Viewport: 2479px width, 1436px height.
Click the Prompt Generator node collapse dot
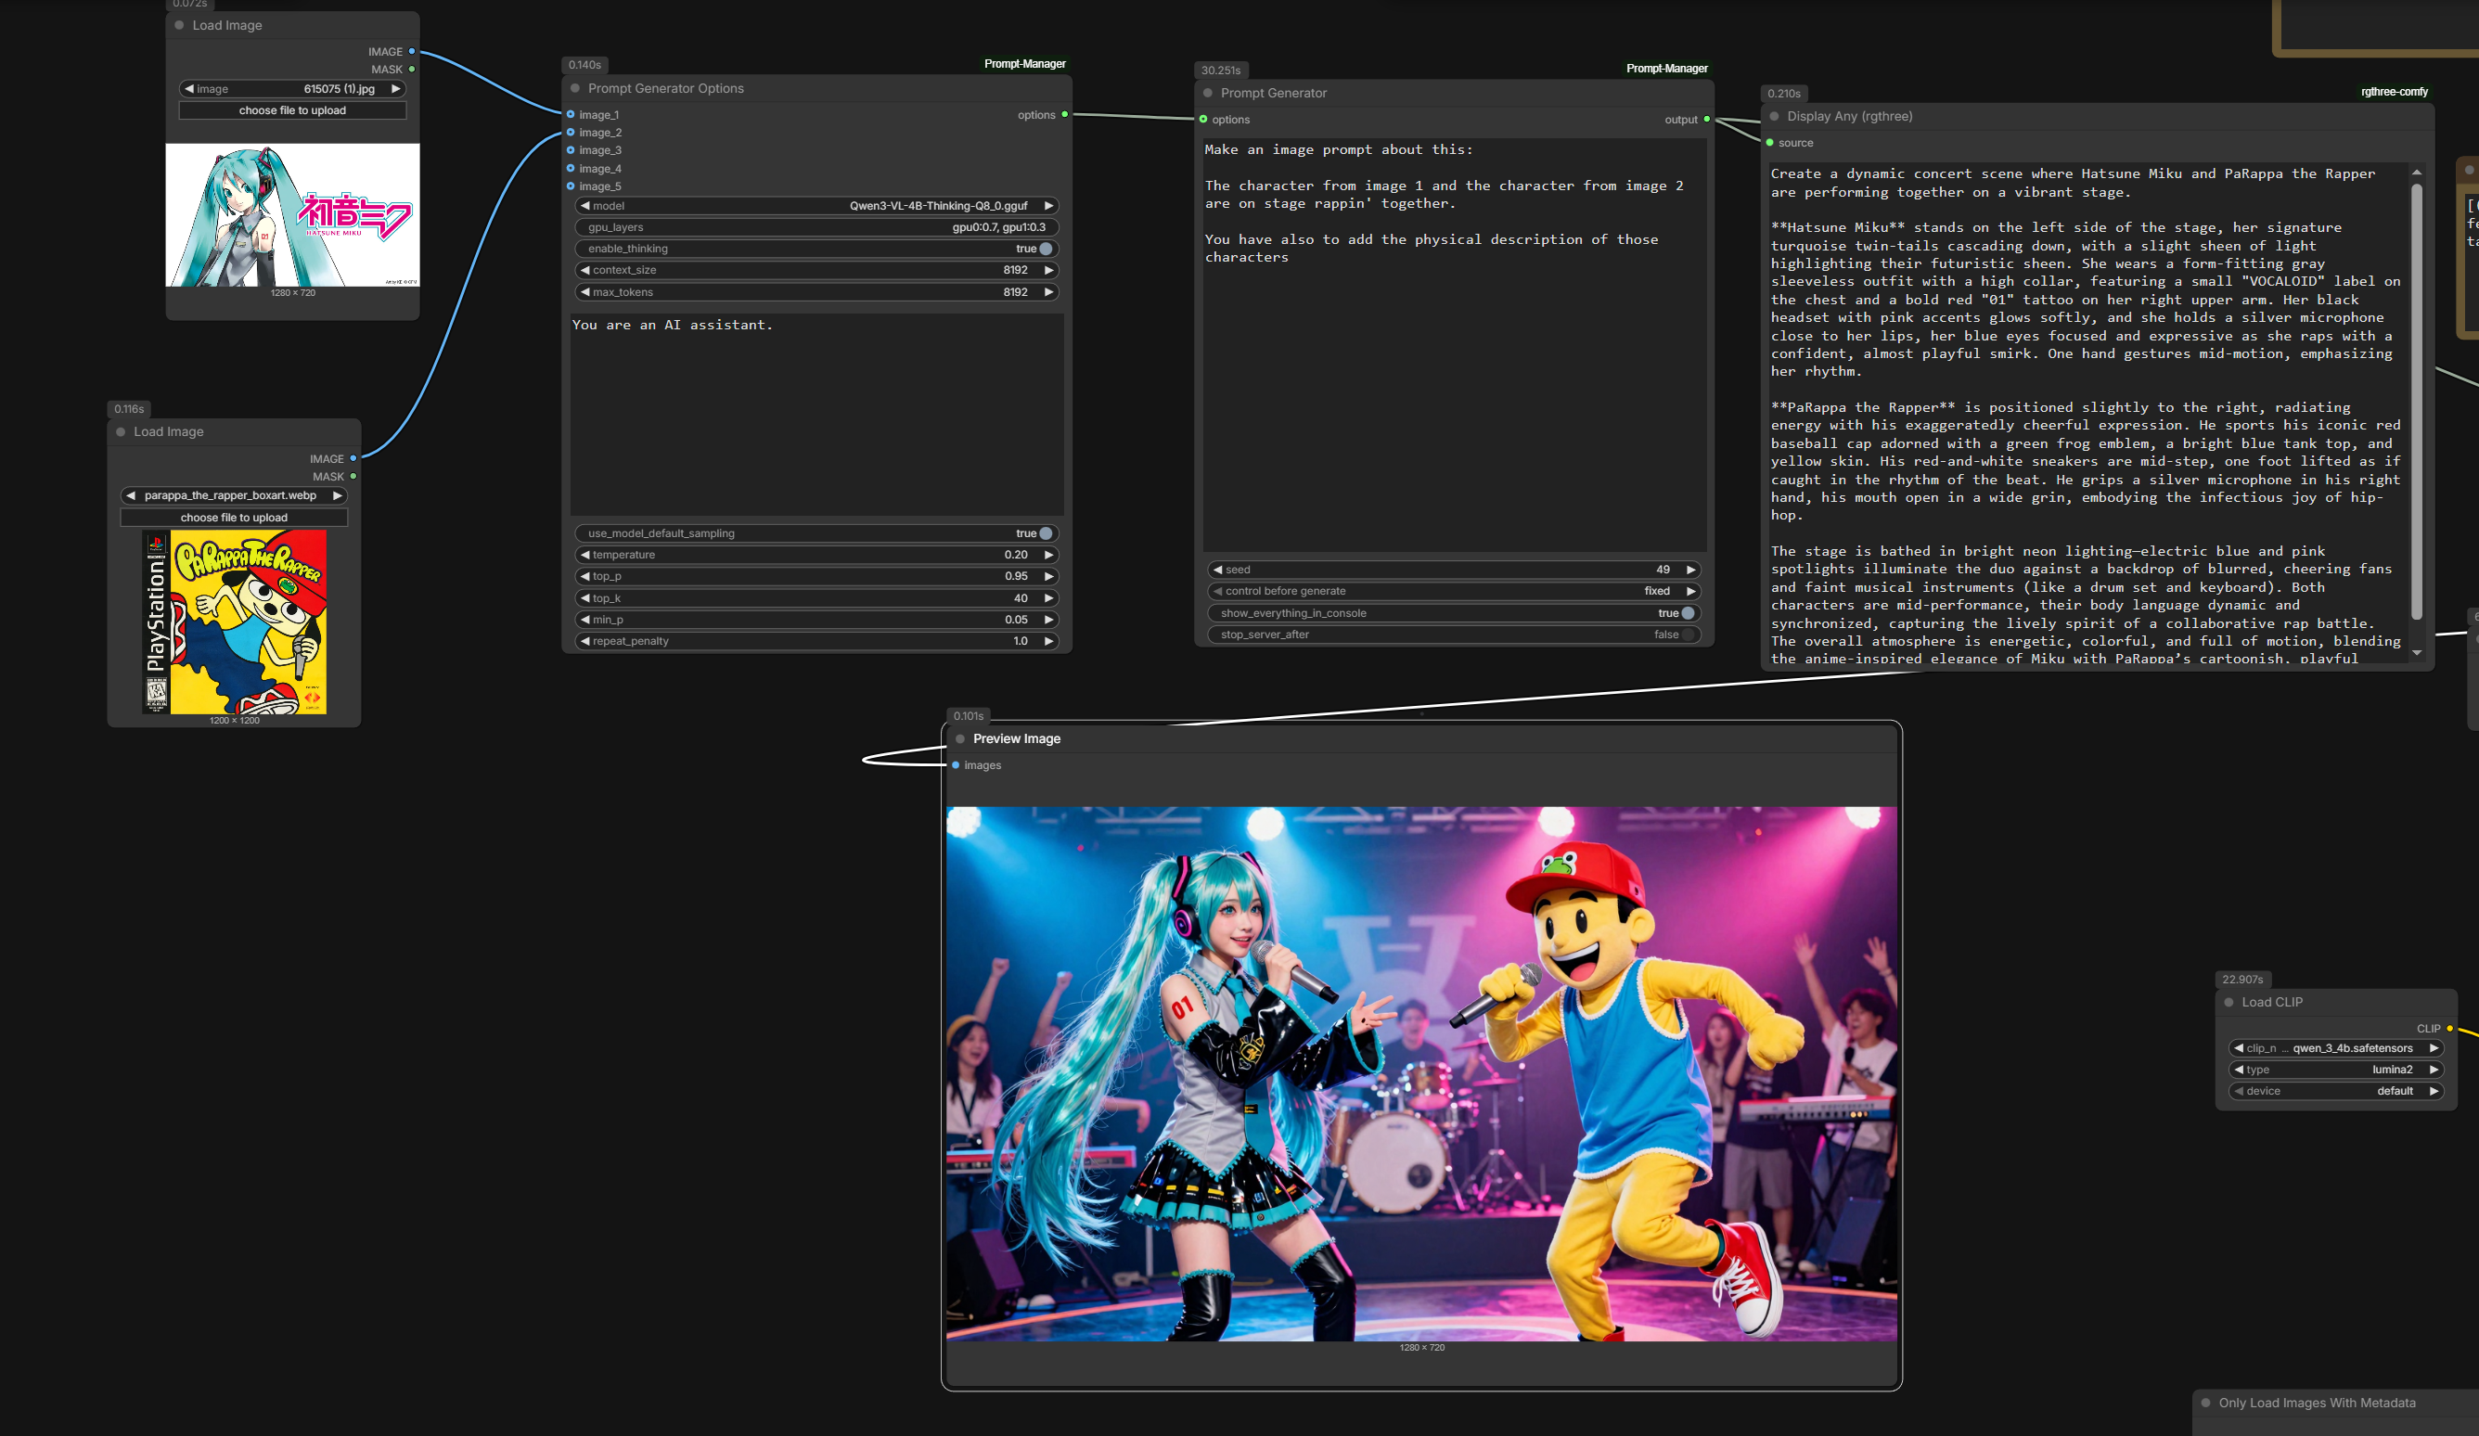1208,94
